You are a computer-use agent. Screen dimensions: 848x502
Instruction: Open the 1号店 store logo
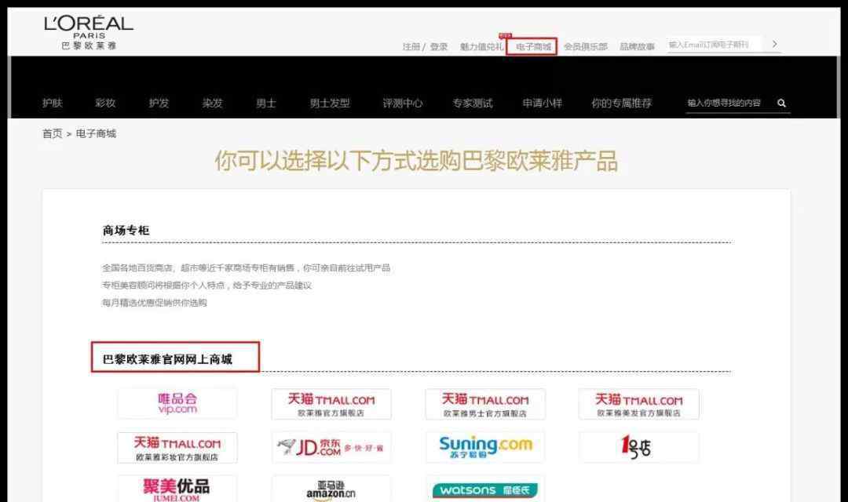coord(638,447)
